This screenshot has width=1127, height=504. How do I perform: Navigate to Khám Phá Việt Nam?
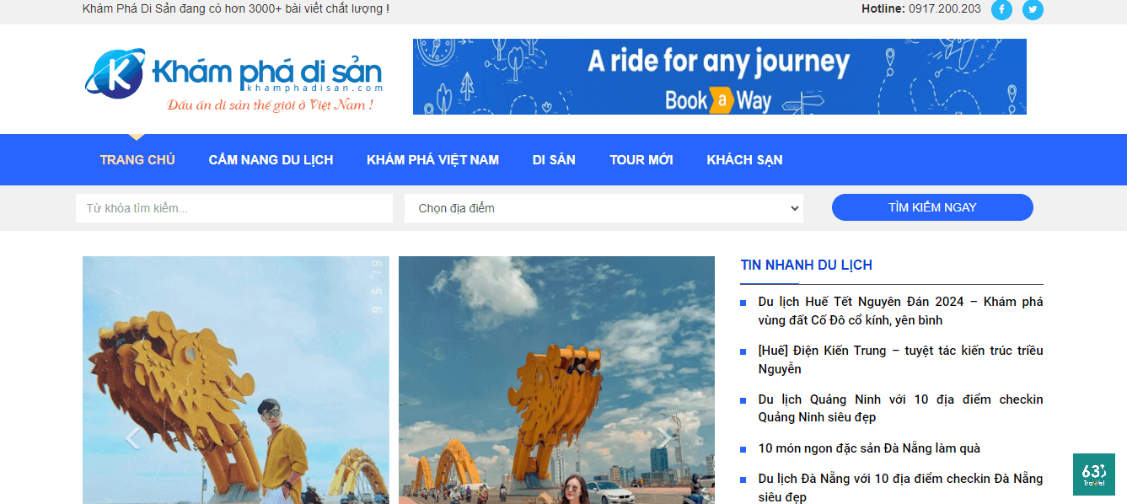coord(432,160)
